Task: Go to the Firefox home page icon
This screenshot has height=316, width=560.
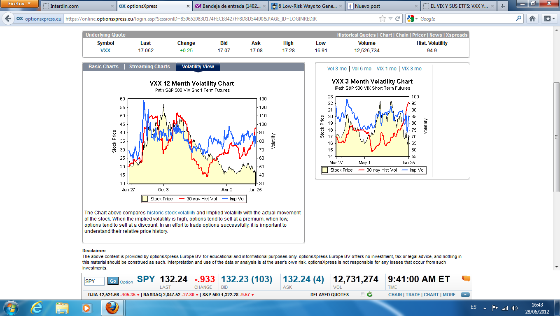Action: pos(532,19)
